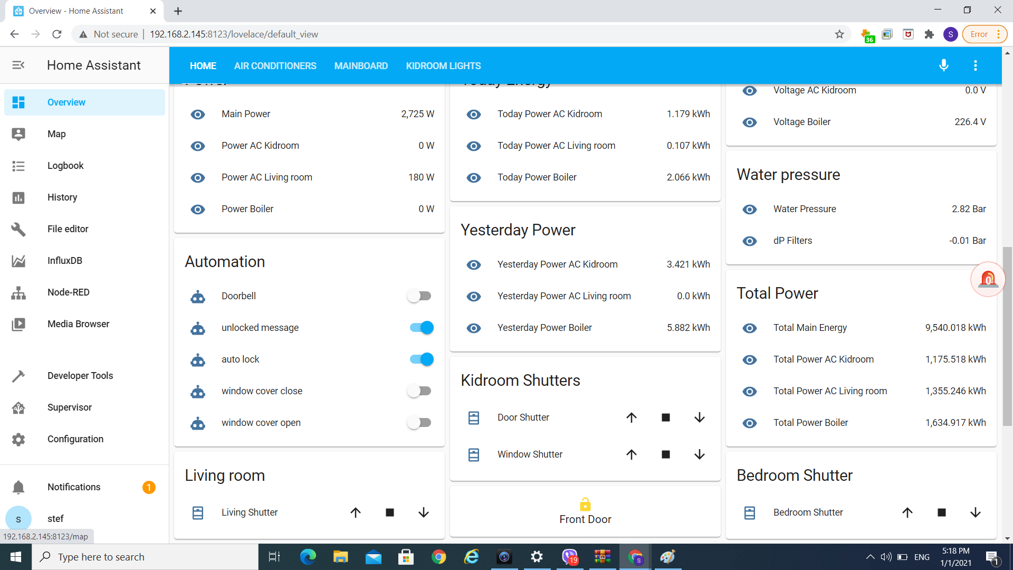Open Logbook in the sidebar
This screenshot has height=570, width=1013.
[84, 166]
